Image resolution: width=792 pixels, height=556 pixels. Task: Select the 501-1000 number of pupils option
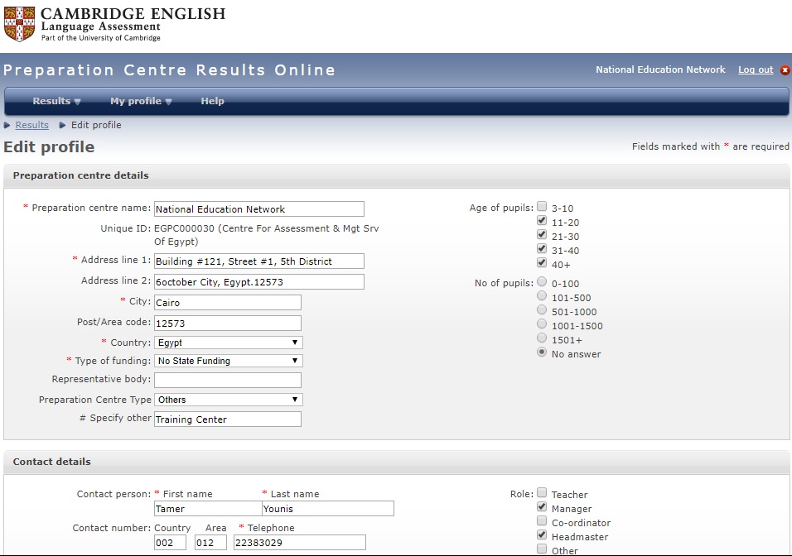click(542, 309)
